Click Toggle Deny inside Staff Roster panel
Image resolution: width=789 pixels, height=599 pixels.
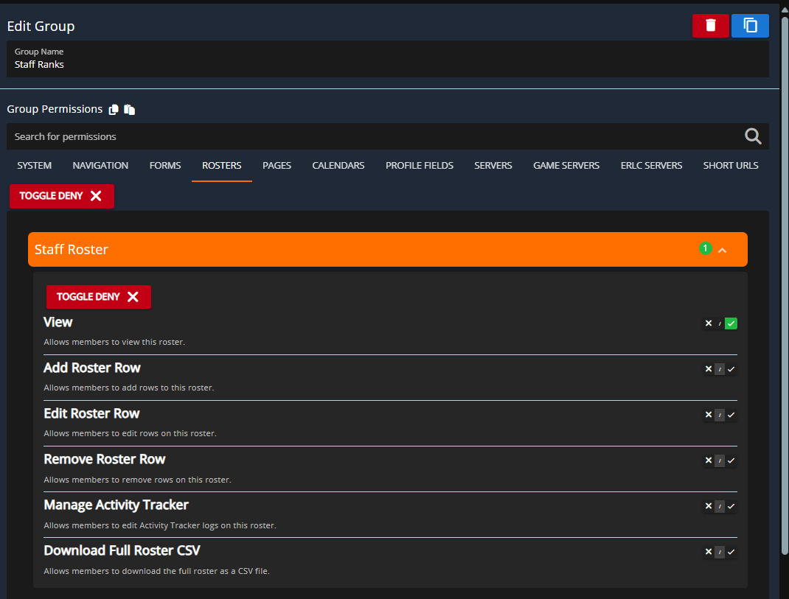point(99,297)
